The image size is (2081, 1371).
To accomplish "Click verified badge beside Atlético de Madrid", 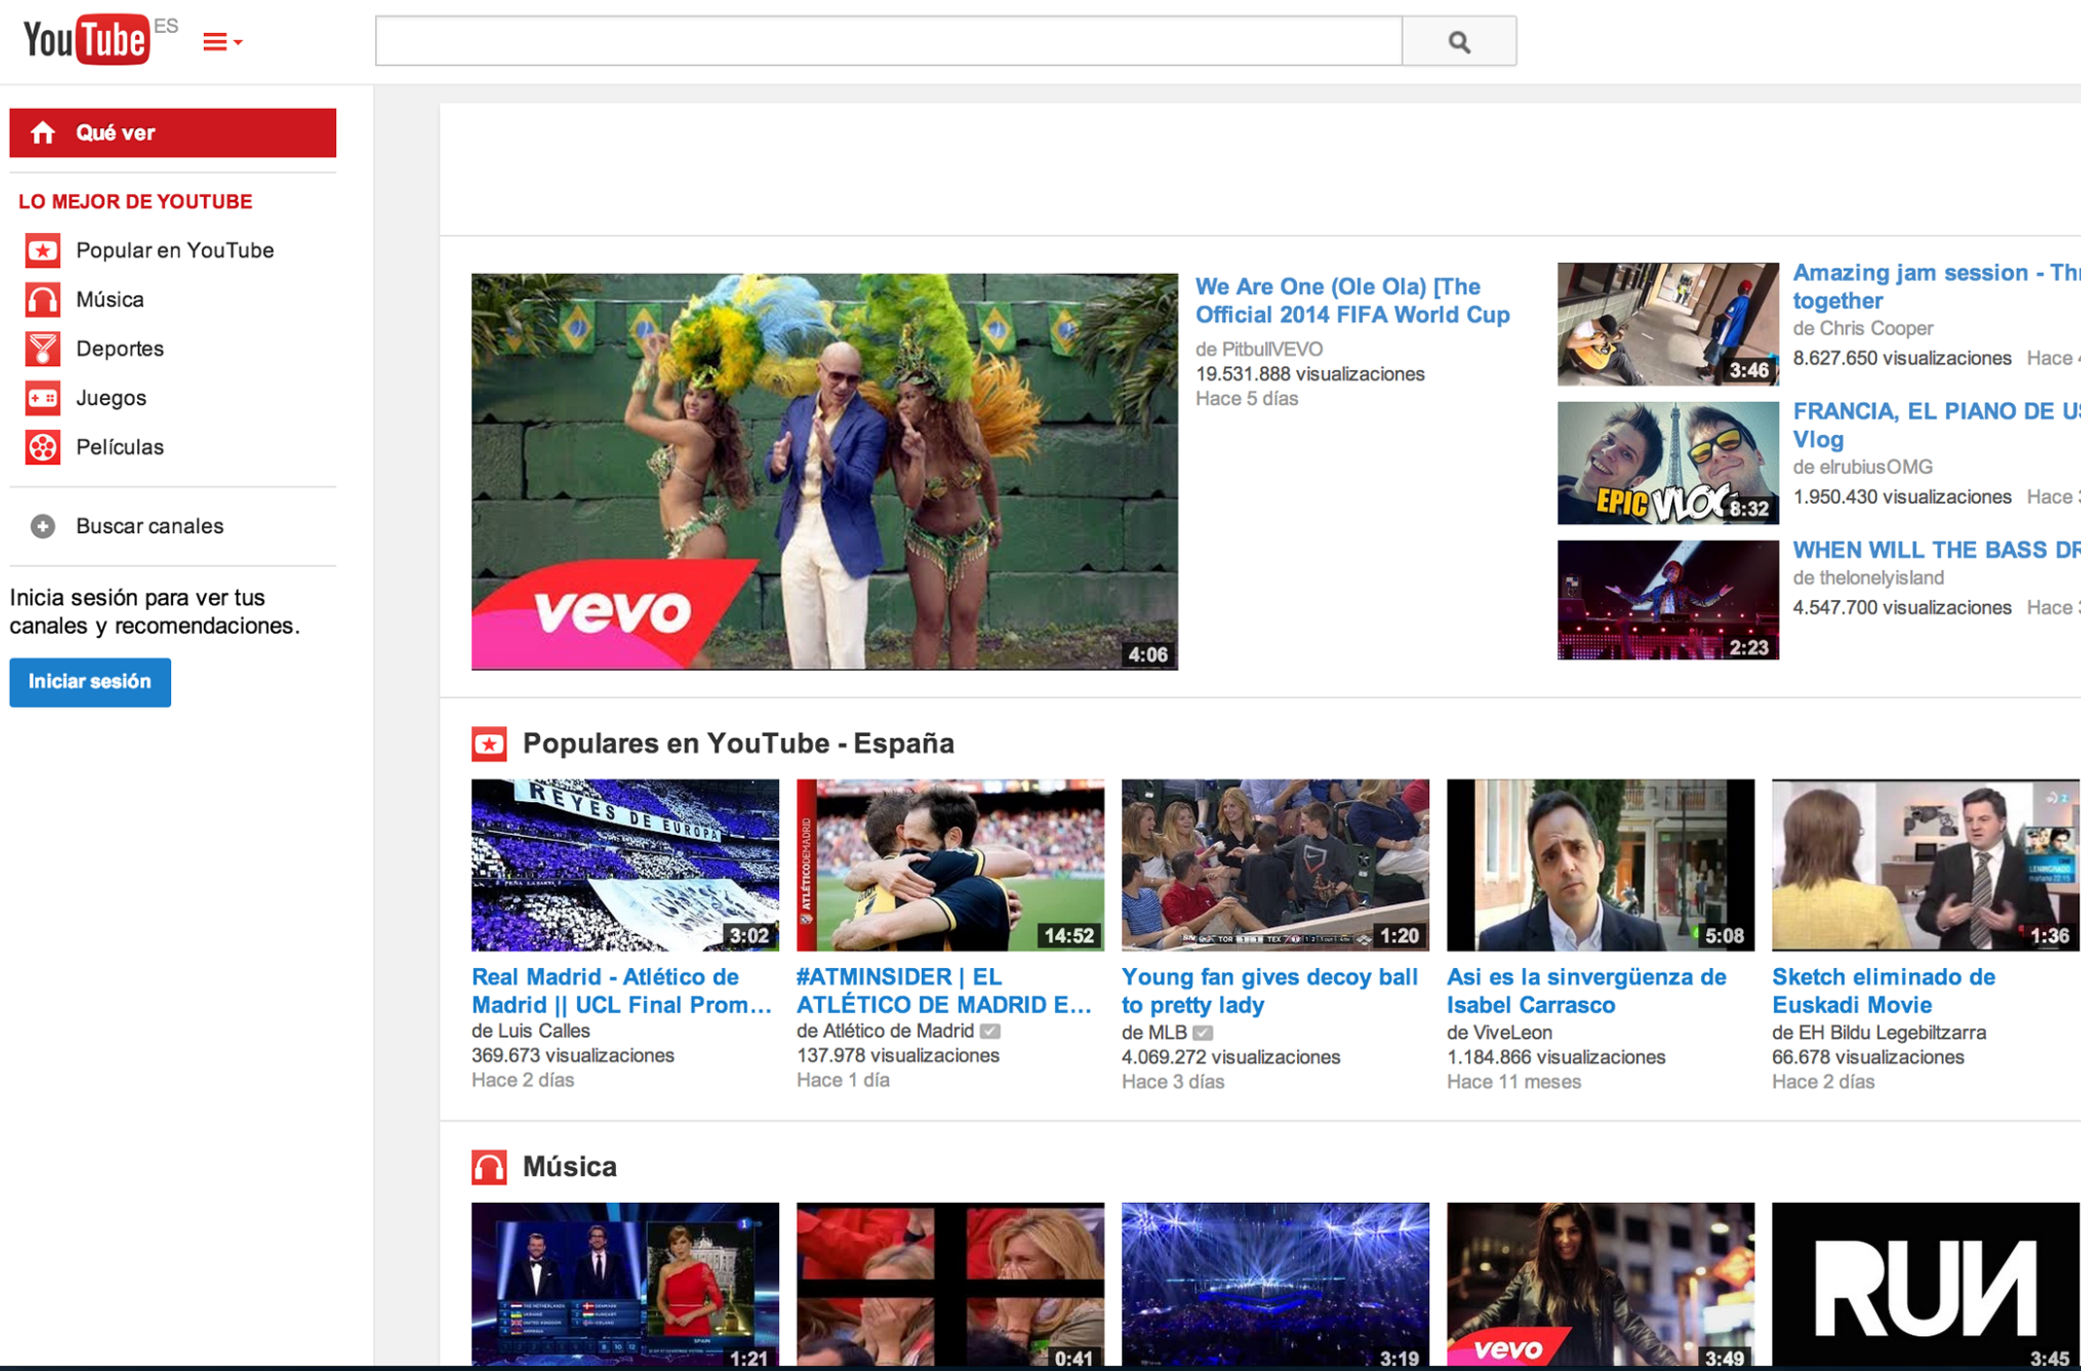I will point(990,1031).
